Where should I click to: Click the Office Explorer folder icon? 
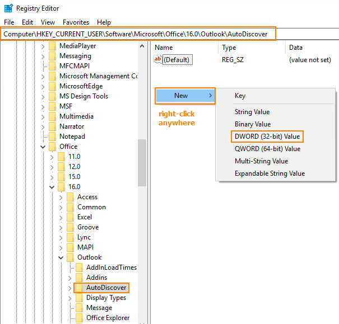tap(80, 318)
